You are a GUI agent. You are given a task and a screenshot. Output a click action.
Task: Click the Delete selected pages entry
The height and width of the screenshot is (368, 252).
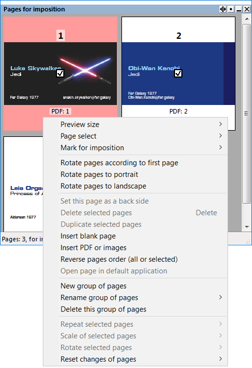coord(136,213)
